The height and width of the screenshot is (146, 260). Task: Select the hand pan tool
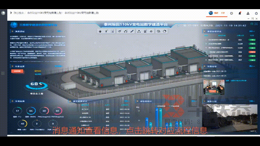(x=100, y=31)
